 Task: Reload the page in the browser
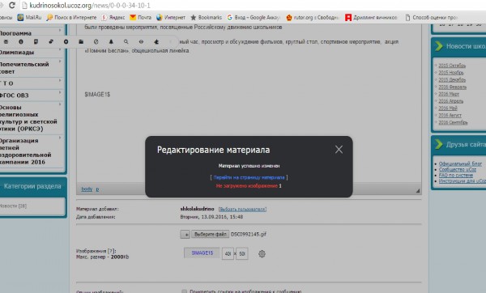point(12,6)
